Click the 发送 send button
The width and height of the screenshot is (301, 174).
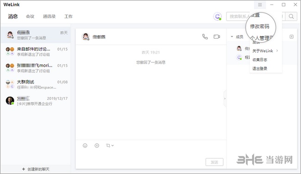(214, 162)
